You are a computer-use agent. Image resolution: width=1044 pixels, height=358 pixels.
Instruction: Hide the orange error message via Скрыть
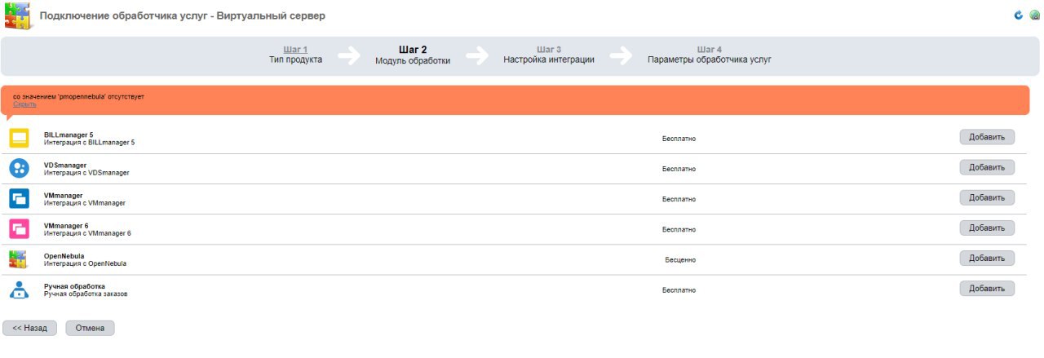click(24, 104)
